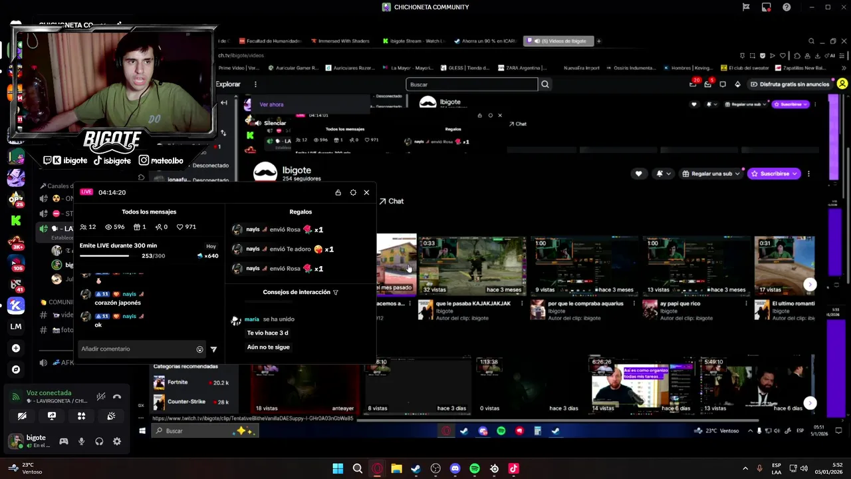Open the Chat popout link

click(392, 201)
